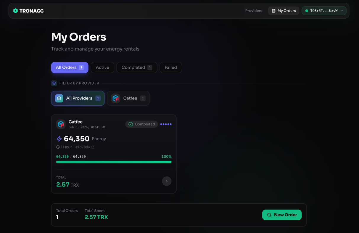The width and height of the screenshot is (359, 233).
Task: Click the magnifier icon in New Order button
Action: [x=269, y=215]
